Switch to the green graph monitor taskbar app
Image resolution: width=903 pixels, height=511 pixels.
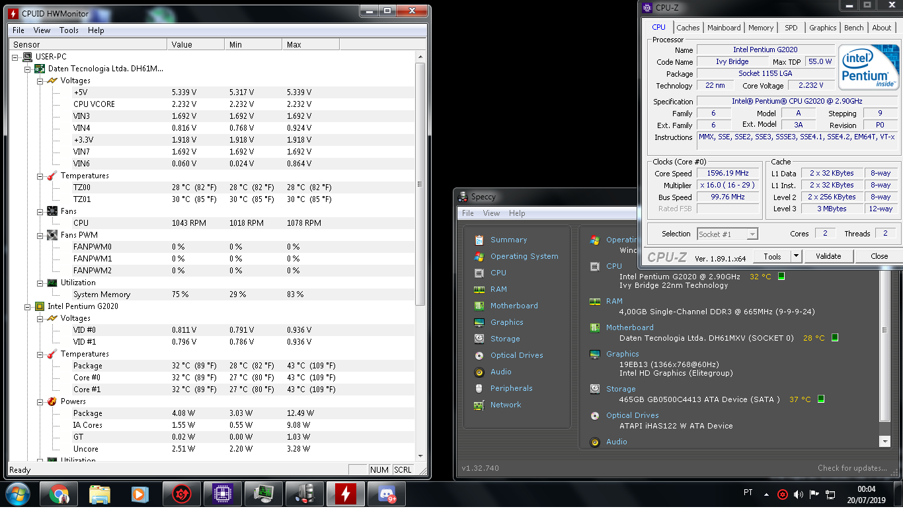tap(264, 494)
